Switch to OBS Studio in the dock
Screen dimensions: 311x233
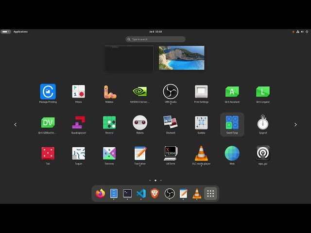(170, 193)
